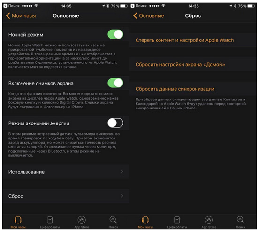The image size is (258, 231).
Task: Open Мои часы tab icon in left screen
Action: pyautogui.click(x=18, y=220)
